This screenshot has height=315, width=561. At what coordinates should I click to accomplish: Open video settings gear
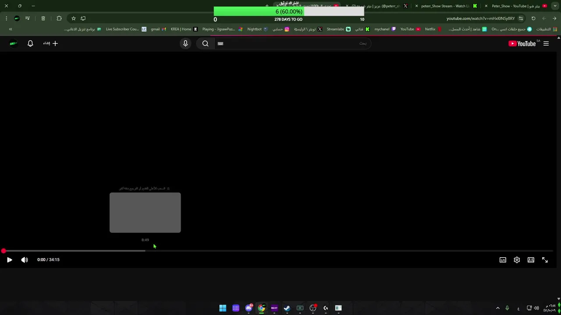point(517,260)
